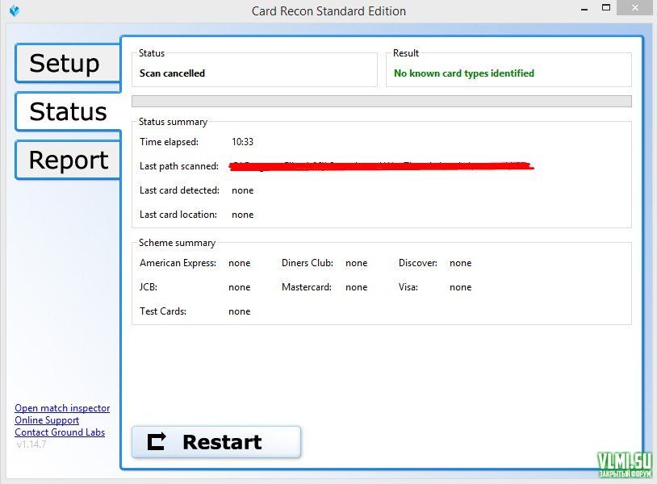
Task: Switch to the Status tab
Action: pos(68,112)
